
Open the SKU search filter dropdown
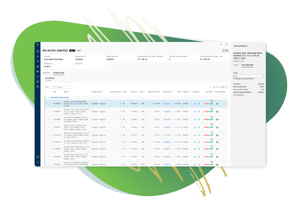(x=49, y=87)
